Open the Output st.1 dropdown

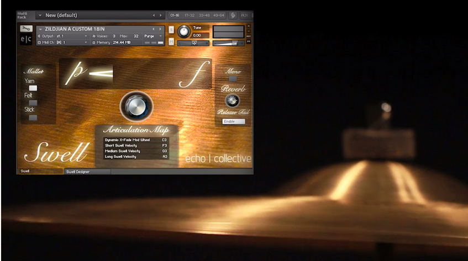[64, 36]
